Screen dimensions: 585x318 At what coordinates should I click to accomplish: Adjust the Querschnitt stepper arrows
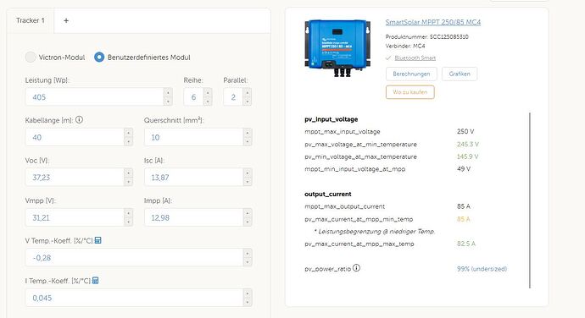click(x=247, y=137)
